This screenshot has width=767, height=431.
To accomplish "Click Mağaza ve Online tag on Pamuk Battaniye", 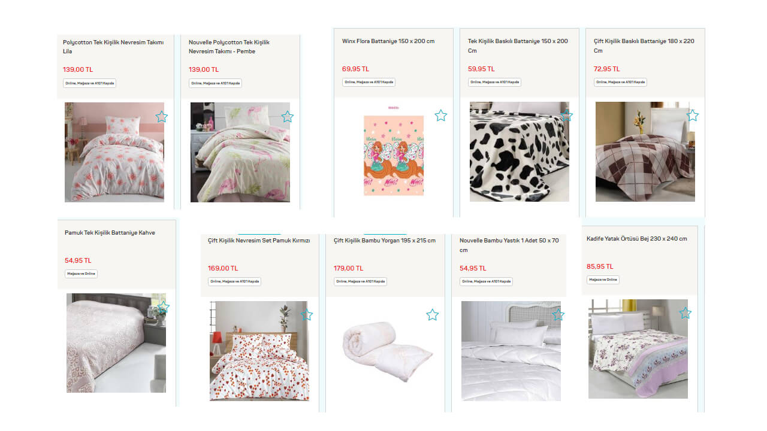I will pyautogui.click(x=81, y=274).
